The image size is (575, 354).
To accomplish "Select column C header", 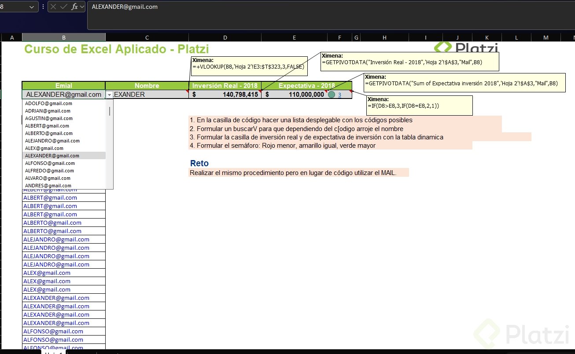I will 147,37.
